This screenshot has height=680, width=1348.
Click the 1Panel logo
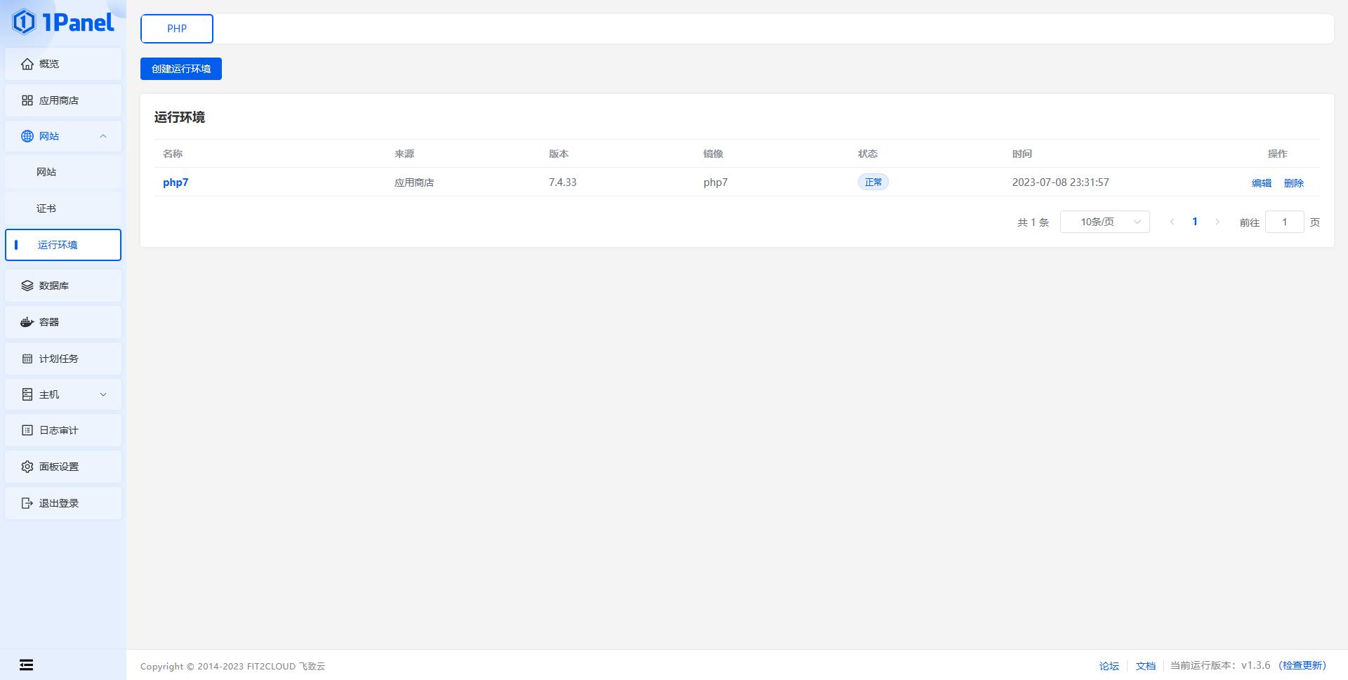coord(63,22)
